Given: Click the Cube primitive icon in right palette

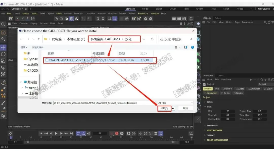Looking at the screenshot, I should [x=198, y=39].
